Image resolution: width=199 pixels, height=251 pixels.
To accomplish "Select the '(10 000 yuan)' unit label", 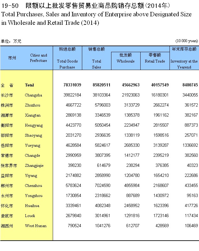I will click(186, 41).
